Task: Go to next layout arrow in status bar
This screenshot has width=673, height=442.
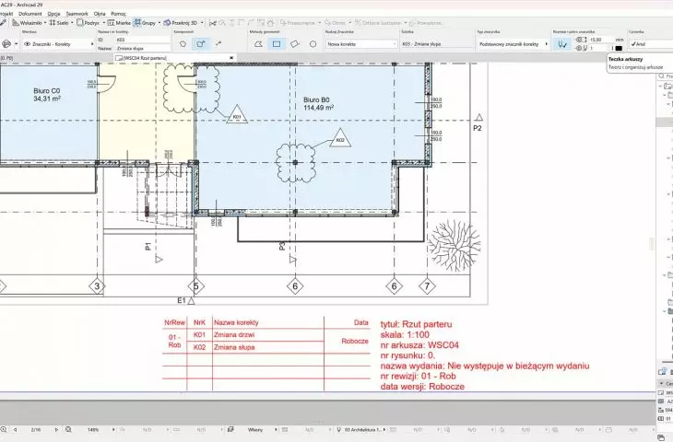Action: coord(56,429)
